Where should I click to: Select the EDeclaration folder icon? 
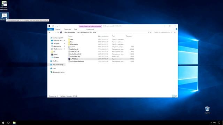point(69,44)
